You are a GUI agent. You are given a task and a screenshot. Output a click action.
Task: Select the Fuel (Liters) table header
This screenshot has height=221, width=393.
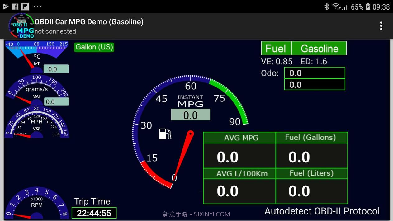(312, 173)
